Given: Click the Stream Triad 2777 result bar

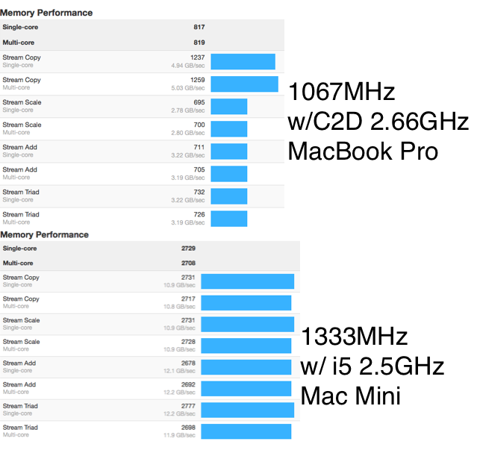Looking at the screenshot, I should pyautogui.click(x=248, y=410).
